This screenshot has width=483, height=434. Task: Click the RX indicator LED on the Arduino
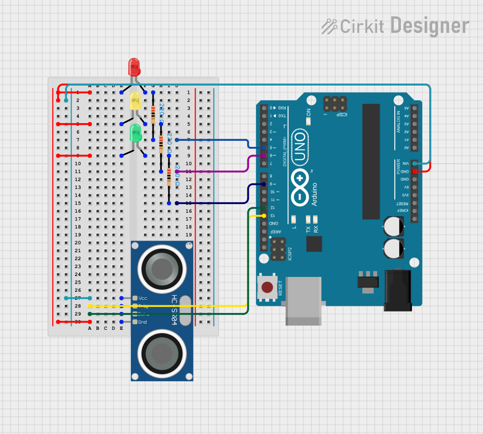315,219
